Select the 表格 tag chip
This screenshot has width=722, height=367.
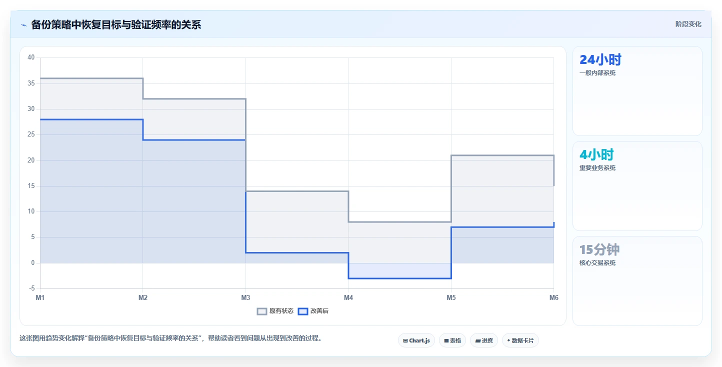click(x=452, y=340)
